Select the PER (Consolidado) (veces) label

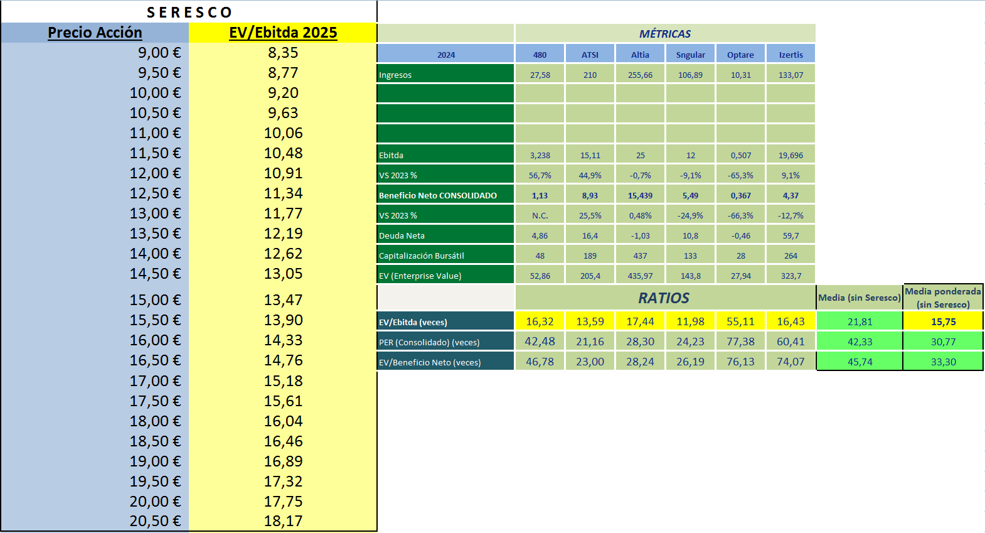445,342
